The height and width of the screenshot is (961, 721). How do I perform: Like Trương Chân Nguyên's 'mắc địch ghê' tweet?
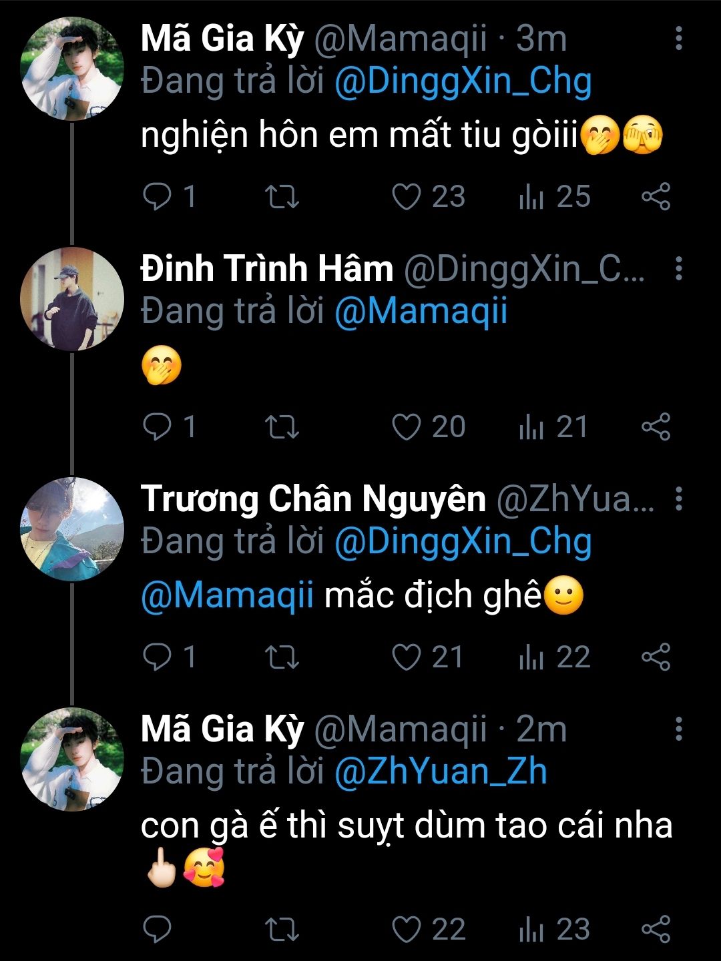[406, 657]
